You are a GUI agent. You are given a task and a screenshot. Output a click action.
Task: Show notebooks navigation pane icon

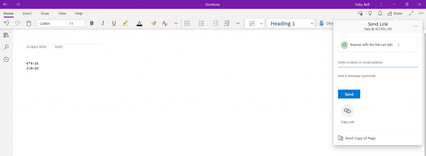pos(6,35)
